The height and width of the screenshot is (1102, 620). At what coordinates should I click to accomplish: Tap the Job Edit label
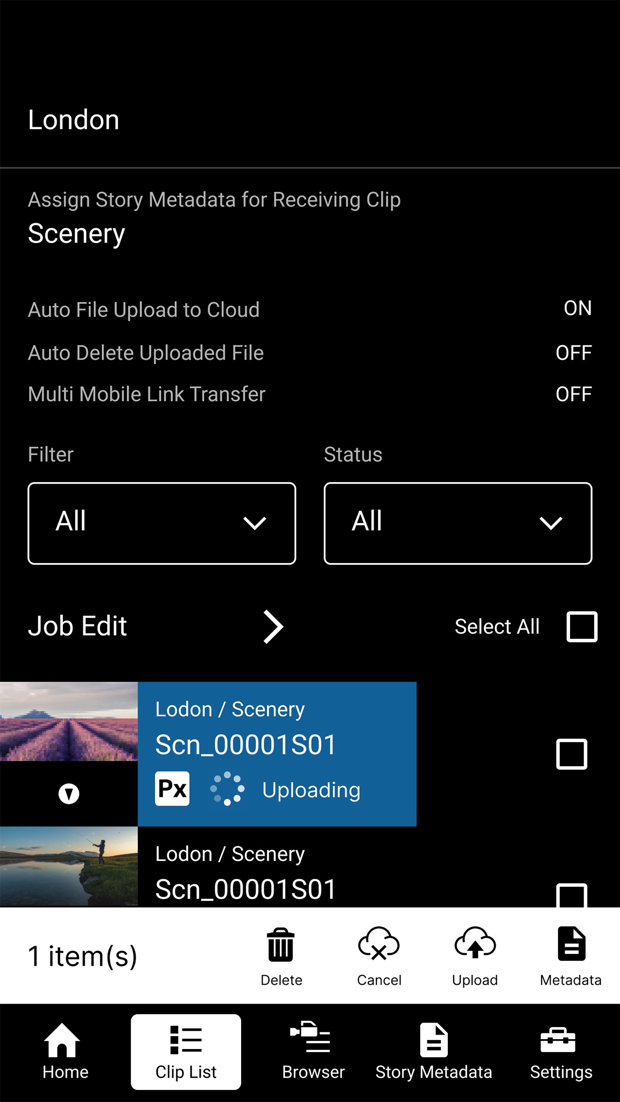(77, 626)
